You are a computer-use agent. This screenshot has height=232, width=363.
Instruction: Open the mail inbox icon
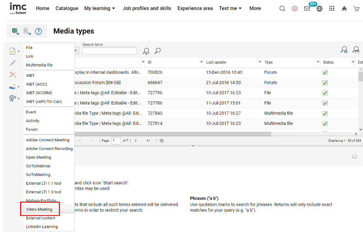pyautogui.click(x=307, y=8)
